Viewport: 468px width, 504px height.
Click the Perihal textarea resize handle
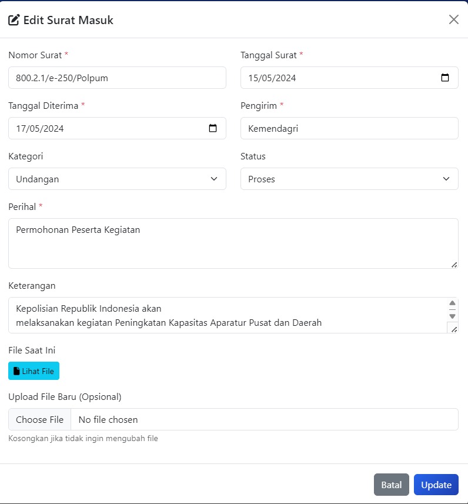coord(454,265)
